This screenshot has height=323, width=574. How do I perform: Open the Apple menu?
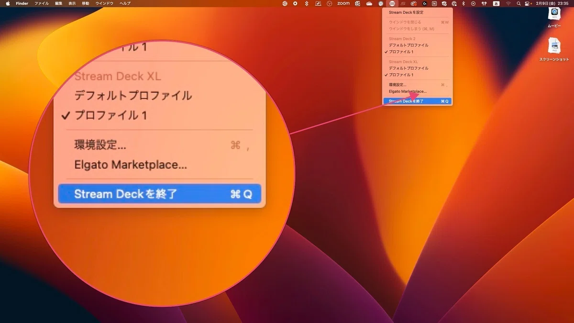[8, 3]
